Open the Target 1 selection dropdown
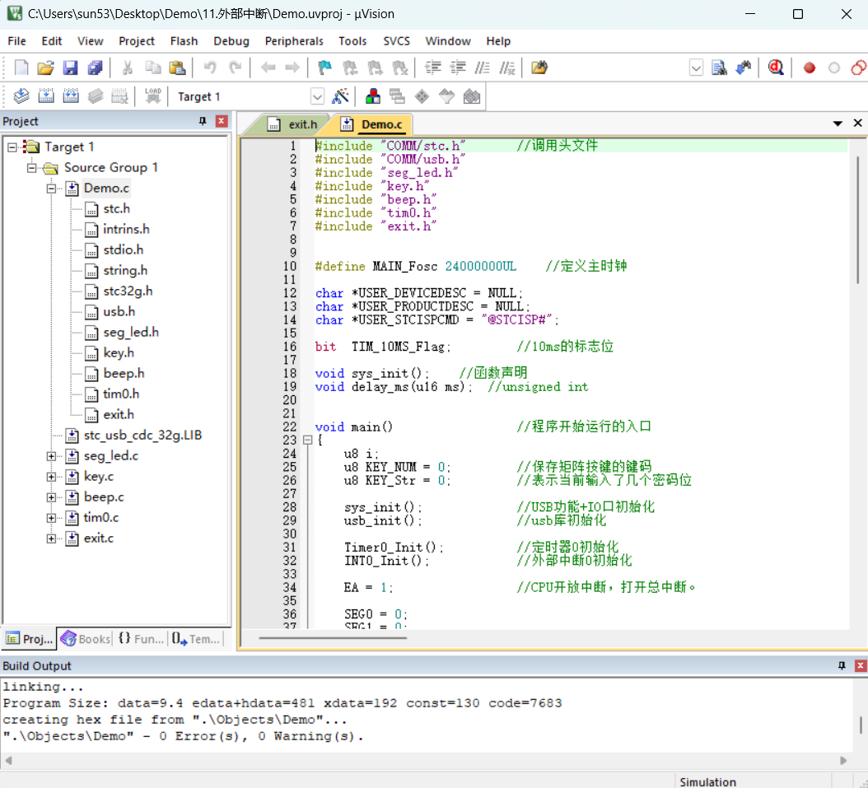The image size is (868, 788). [x=317, y=97]
